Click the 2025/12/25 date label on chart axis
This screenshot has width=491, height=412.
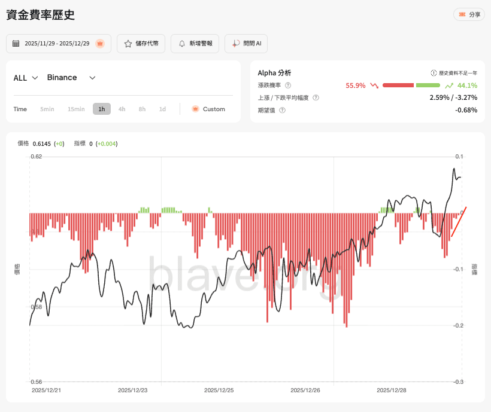pos(219,389)
